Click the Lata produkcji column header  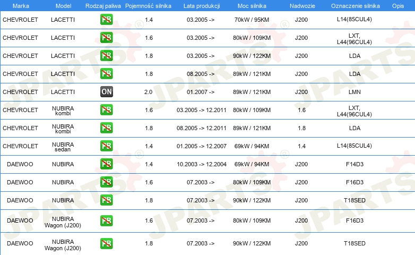(202, 6)
